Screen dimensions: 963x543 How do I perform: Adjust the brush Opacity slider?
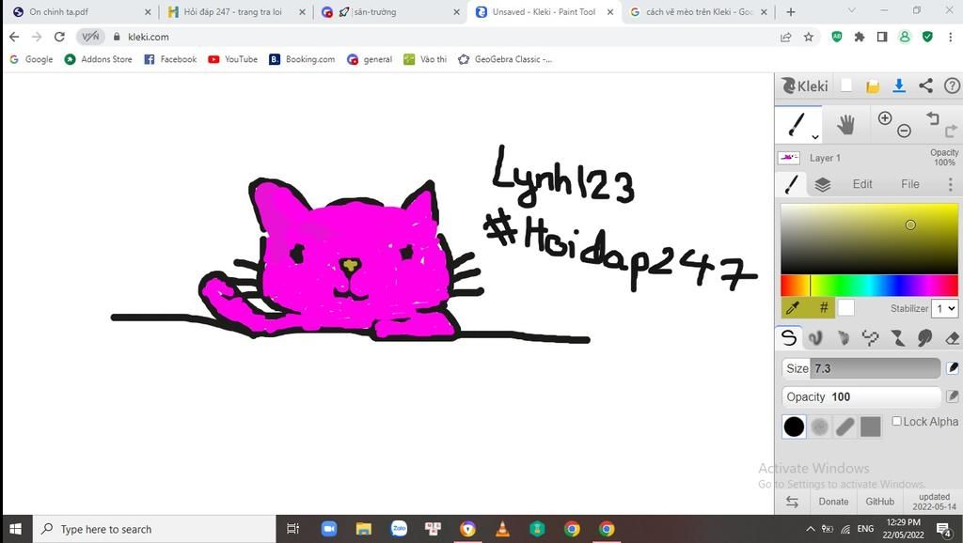pos(861,397)
